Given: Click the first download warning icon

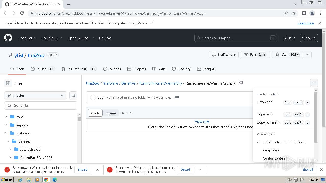Looking at the screenshot, I should point(7,170).
